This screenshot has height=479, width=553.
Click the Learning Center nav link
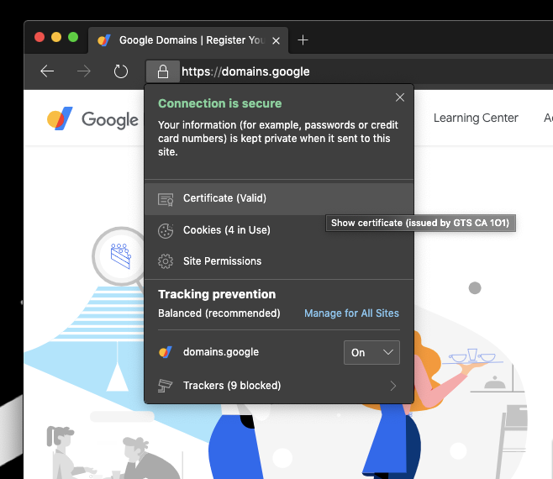[476, 118]
